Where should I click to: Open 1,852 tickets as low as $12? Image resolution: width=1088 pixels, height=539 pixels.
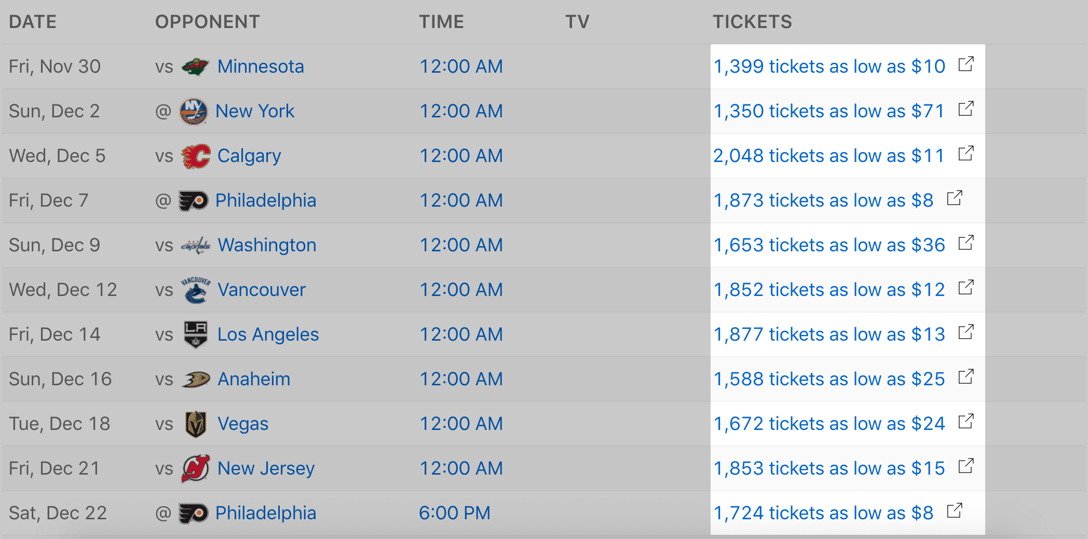coord(829,290)
